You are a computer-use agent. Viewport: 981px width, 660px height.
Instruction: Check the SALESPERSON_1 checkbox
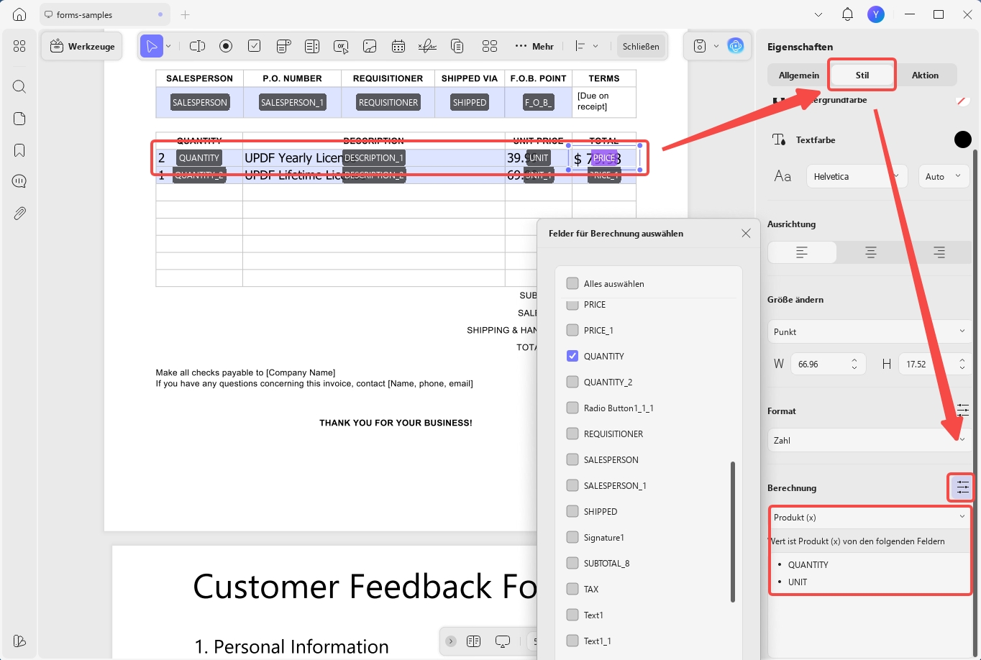pos(572,485)
